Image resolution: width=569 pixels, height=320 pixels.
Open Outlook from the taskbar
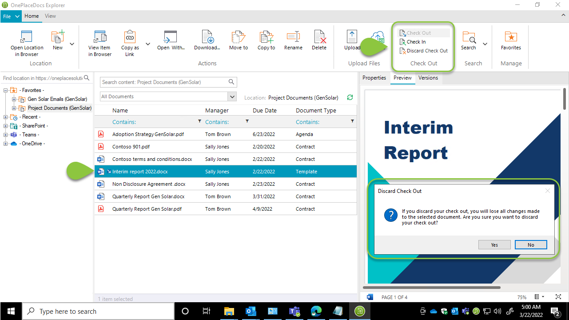click(251, 311)
